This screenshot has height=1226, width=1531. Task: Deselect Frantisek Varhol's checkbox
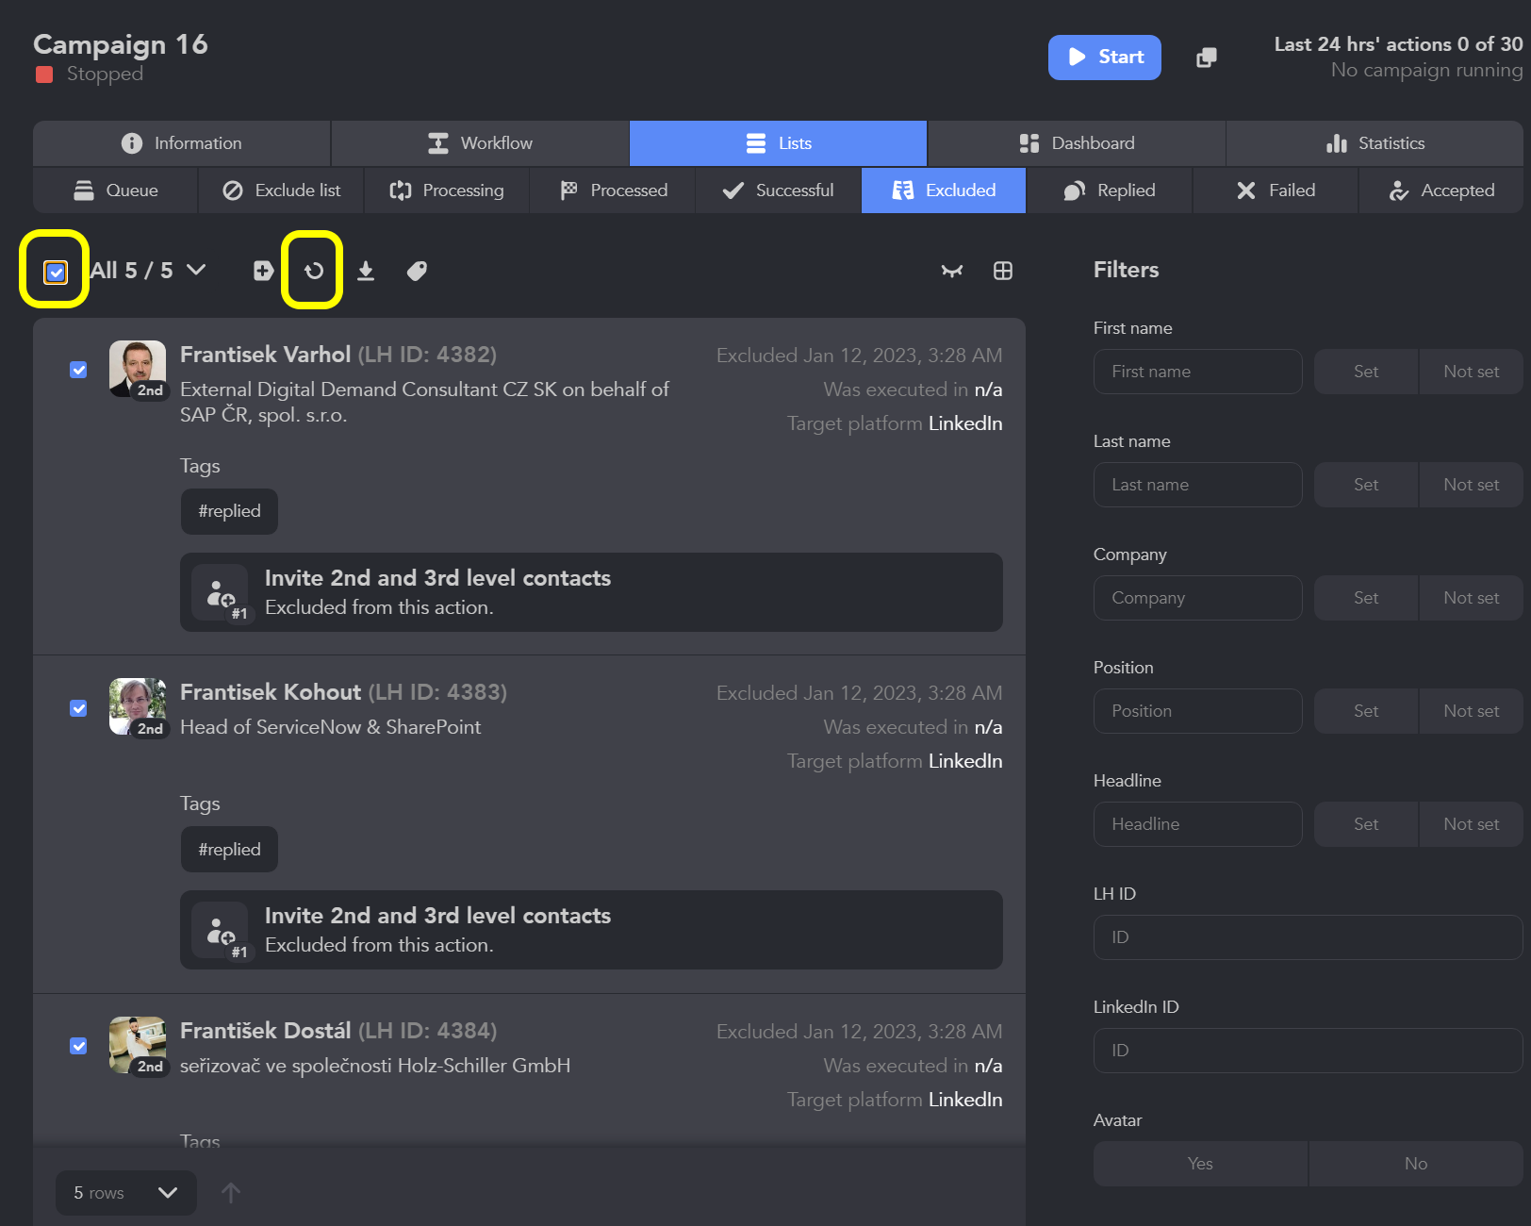pyautogui.click(x=78, y=370)
